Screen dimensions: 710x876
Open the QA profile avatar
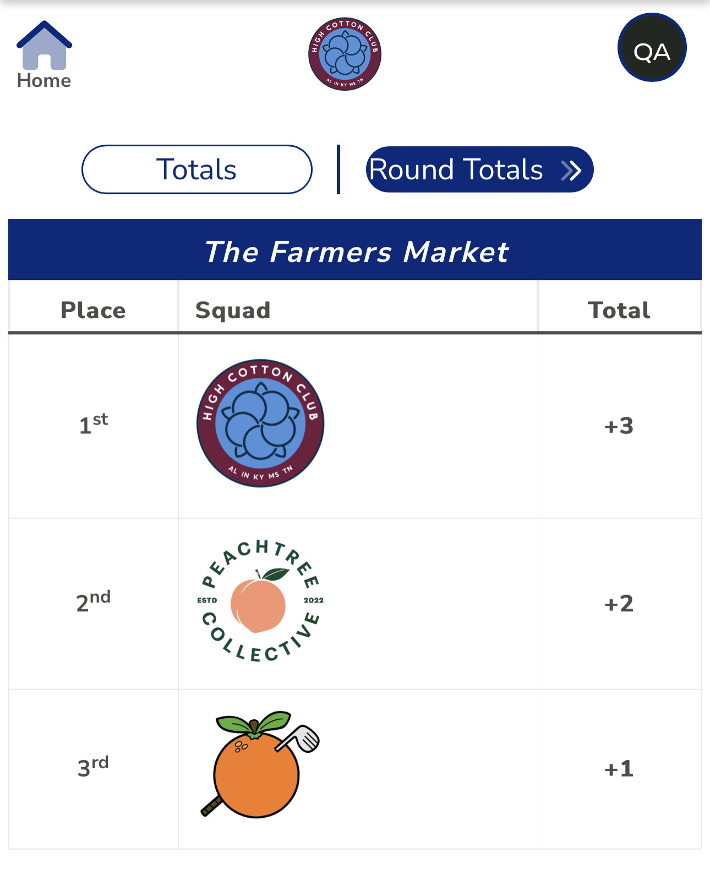click(652, 48)
